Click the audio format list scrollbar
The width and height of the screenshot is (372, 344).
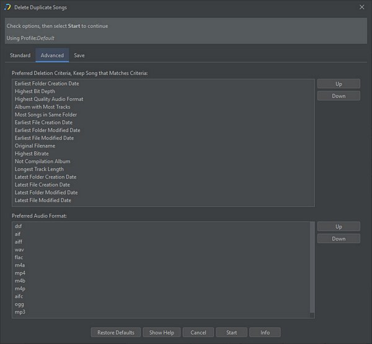coord(312,268)
